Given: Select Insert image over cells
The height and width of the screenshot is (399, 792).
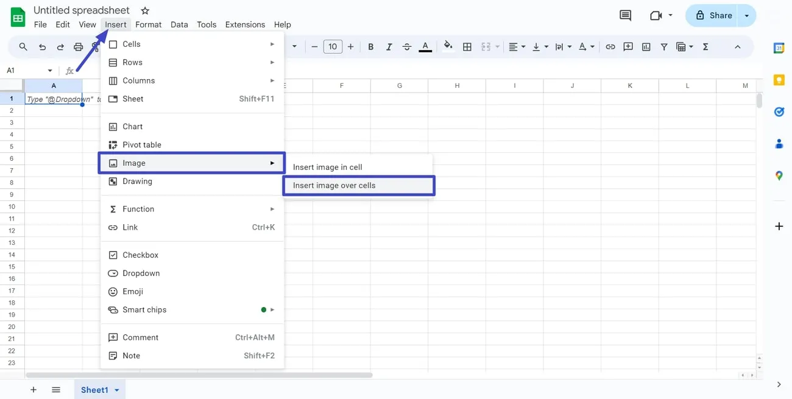Looking at the screenshot, I should [x=358, y=185].
